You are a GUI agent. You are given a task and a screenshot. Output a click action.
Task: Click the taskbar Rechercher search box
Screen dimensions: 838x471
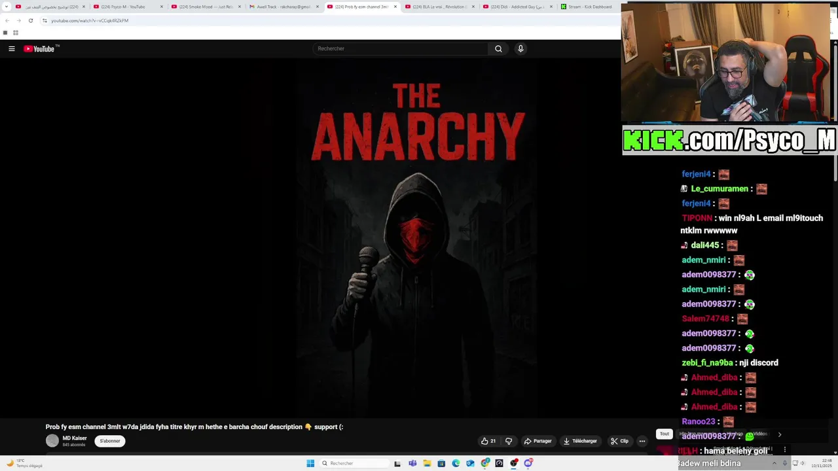click(354, 463)
